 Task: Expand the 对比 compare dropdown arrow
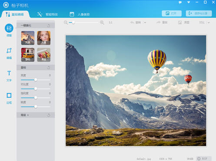(209, 23)
